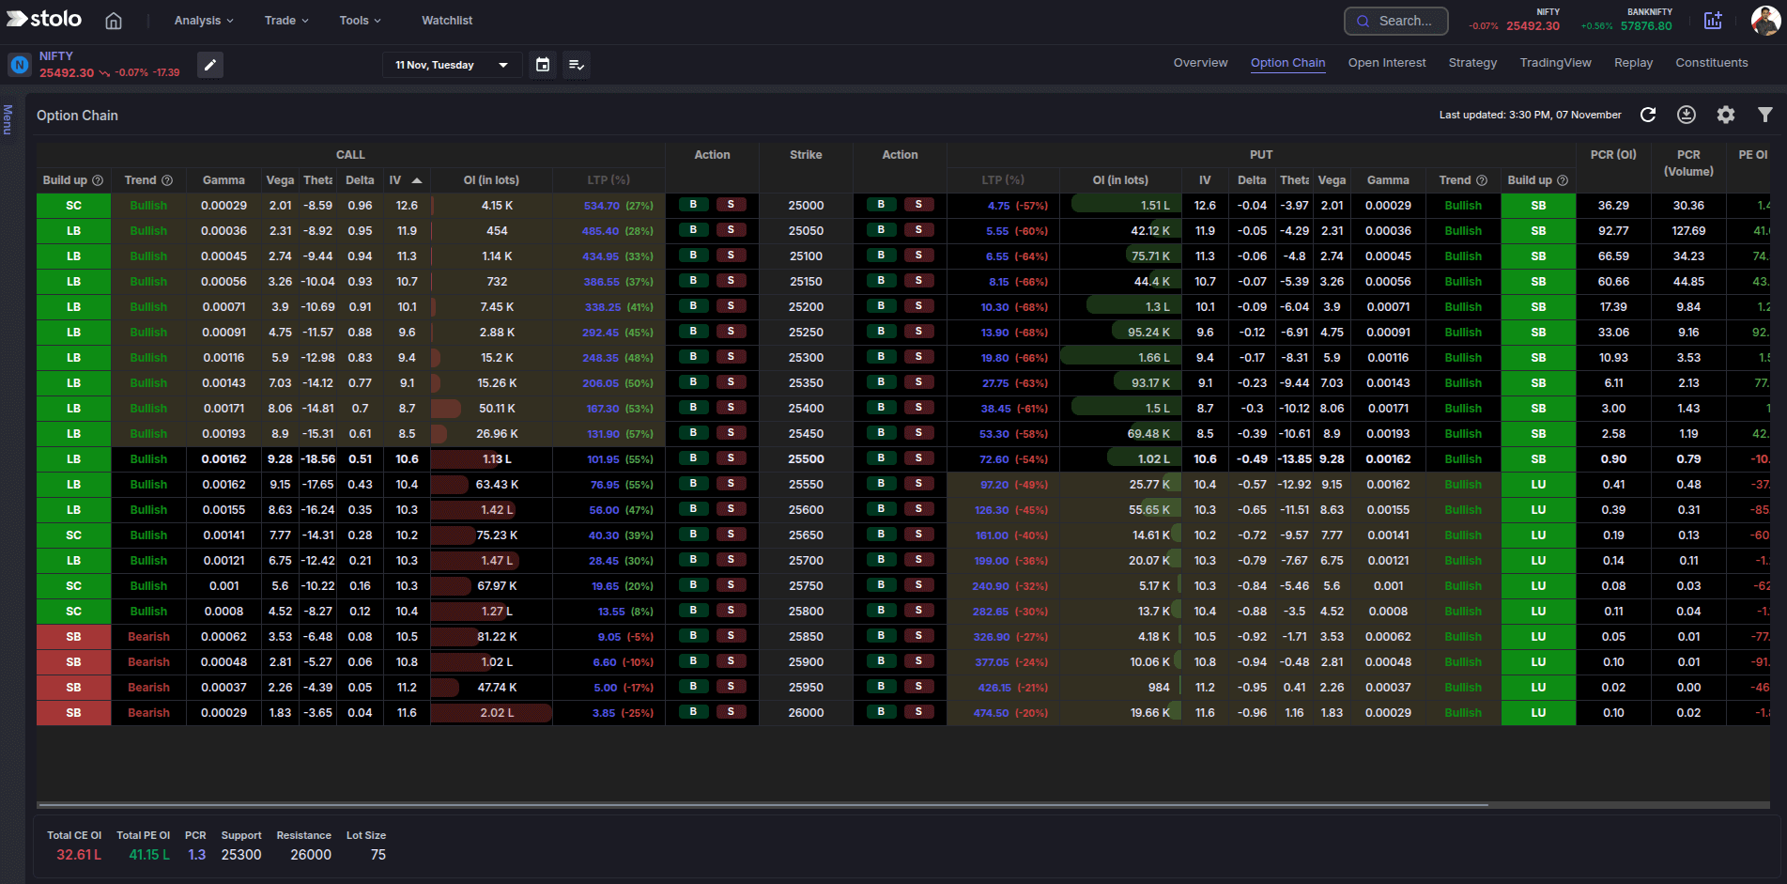The image size is (1787, 884).
Task: Refresh the option chain data
Action: [x=1649, y=115]
